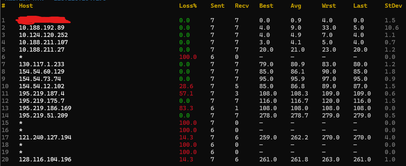Click the 83.3 loss percentage value
The image size is (406, 166).
(188, 108)
